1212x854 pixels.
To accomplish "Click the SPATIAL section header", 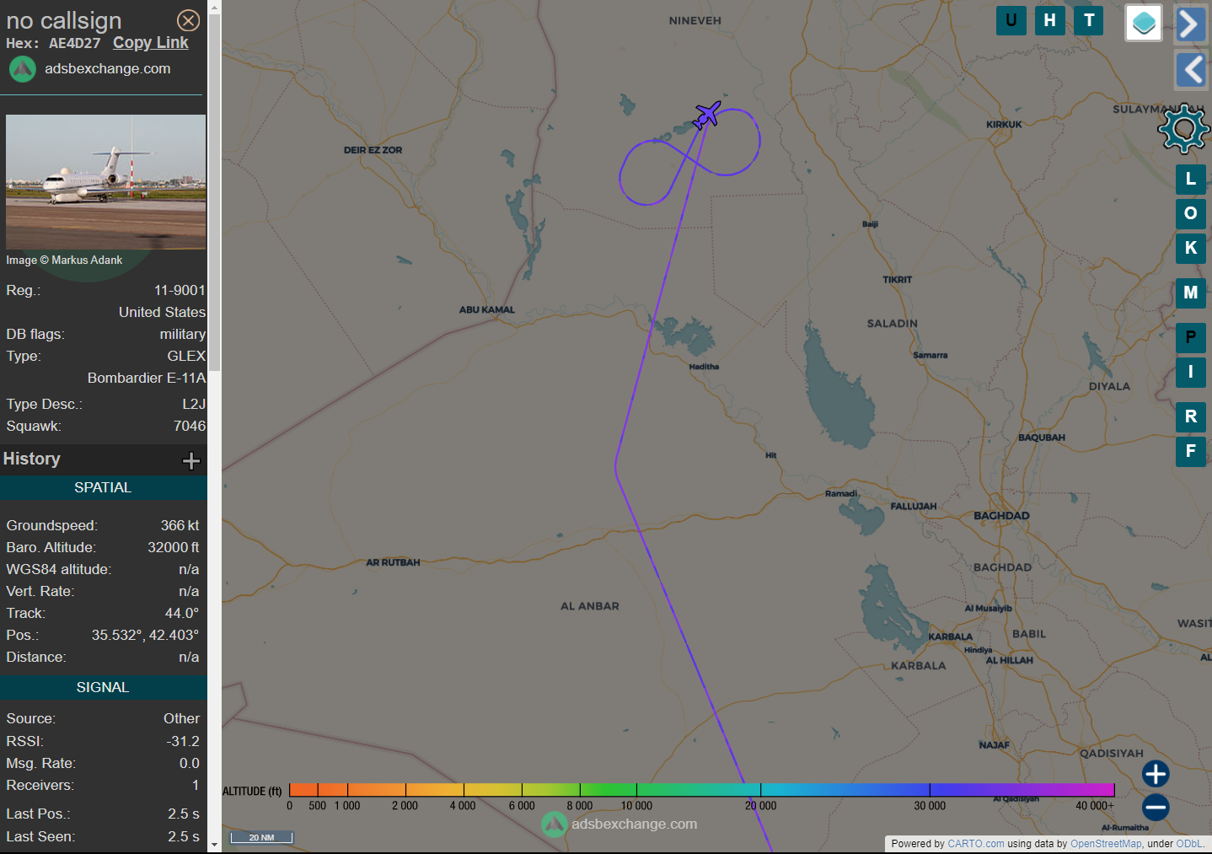I will 103,487.
